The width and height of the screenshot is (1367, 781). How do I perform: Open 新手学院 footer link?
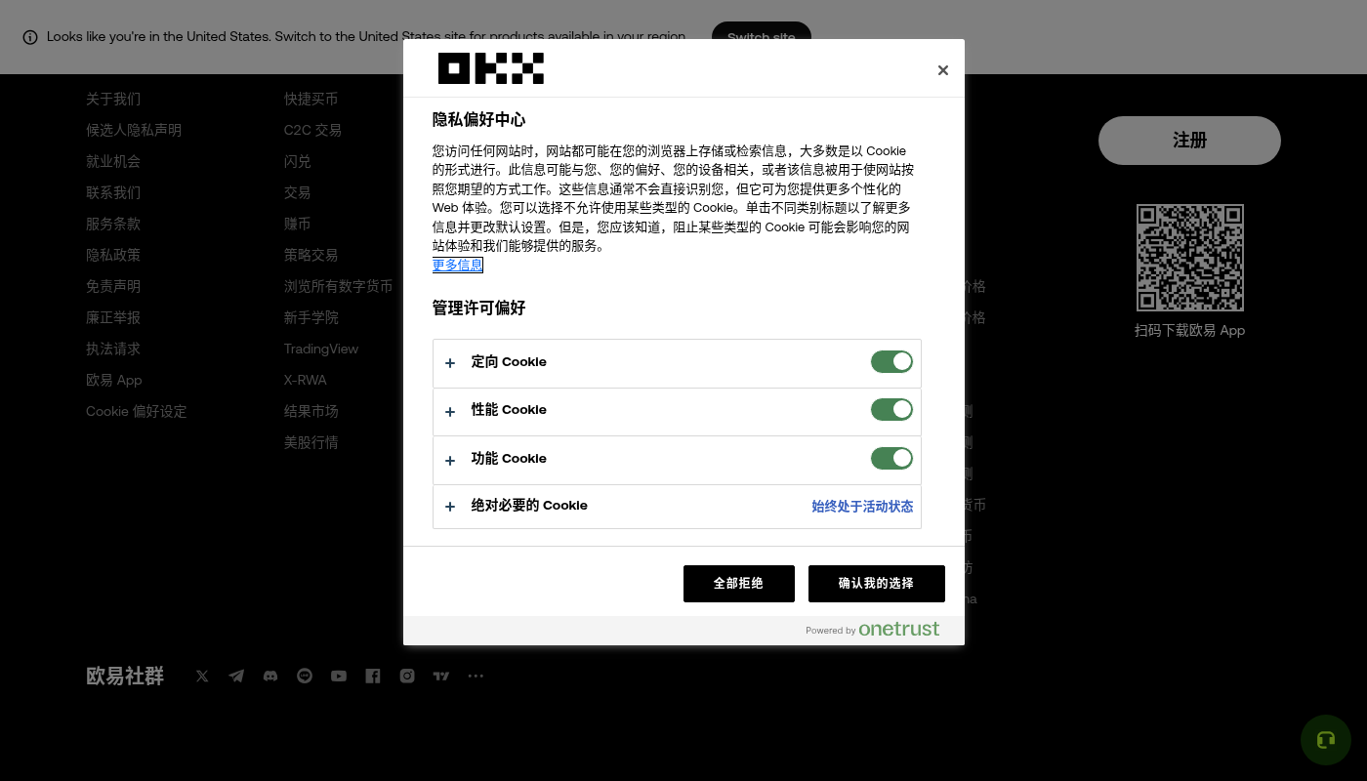coord(311,318)
